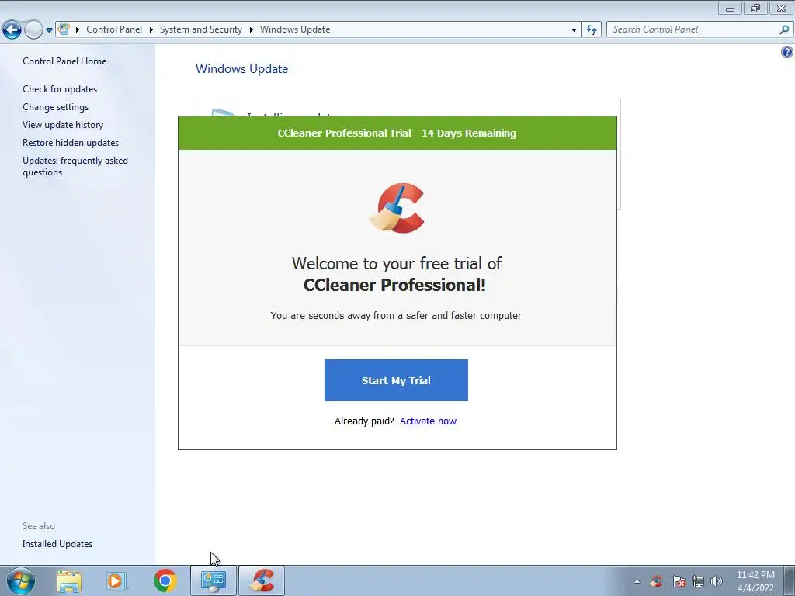This screenshot has width=795, height=596.
Task: Click the Start My Trial button
Action: pos(396,380)
